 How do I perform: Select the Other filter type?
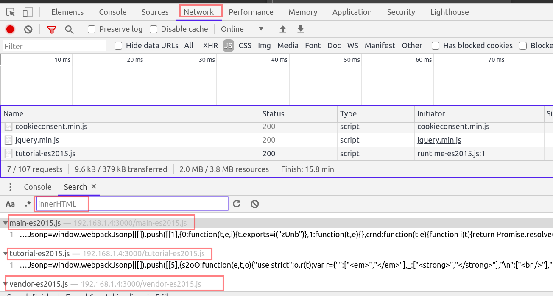(412, 46)
